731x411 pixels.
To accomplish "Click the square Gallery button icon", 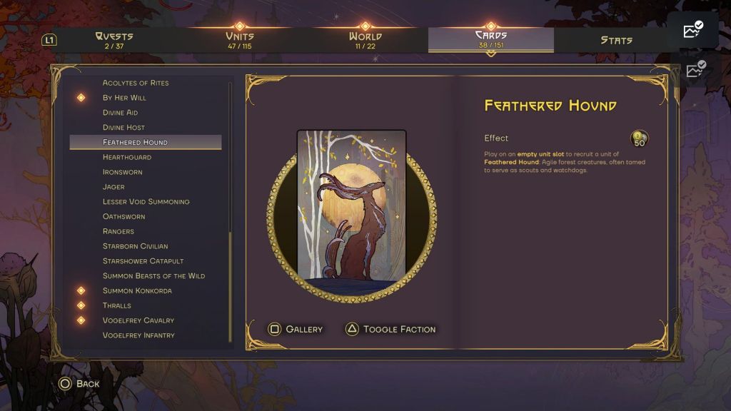I will click(x=274, y=329).
